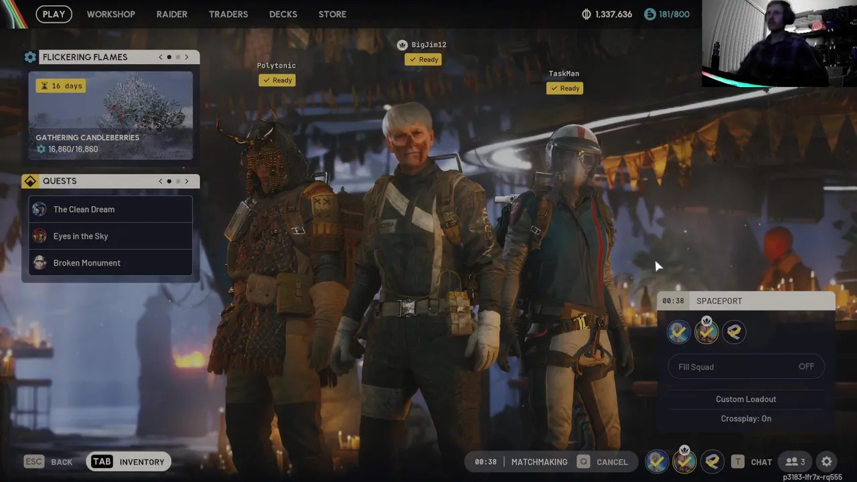The width and height of the screenshot is (857, 482).
Task: Click the MATCHMAKING status label
Action: click(539, 462)
